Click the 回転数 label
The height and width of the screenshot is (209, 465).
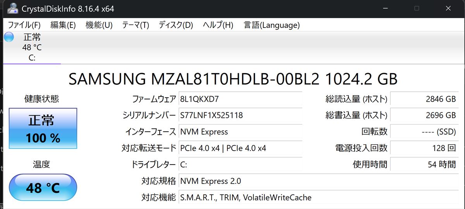point(374,132)
